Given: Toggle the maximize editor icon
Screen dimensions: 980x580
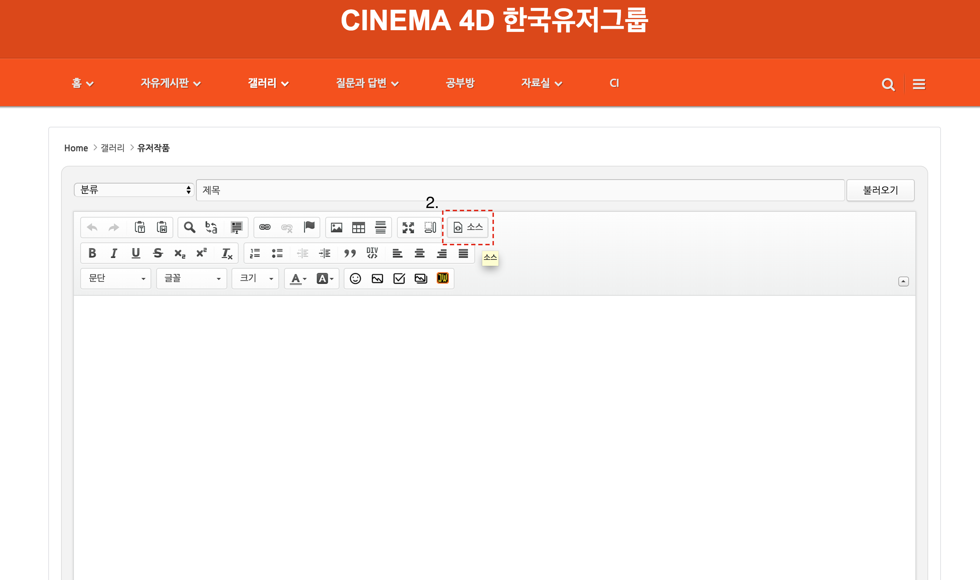Looking at the screenshot, I should (x=408, y=228).
